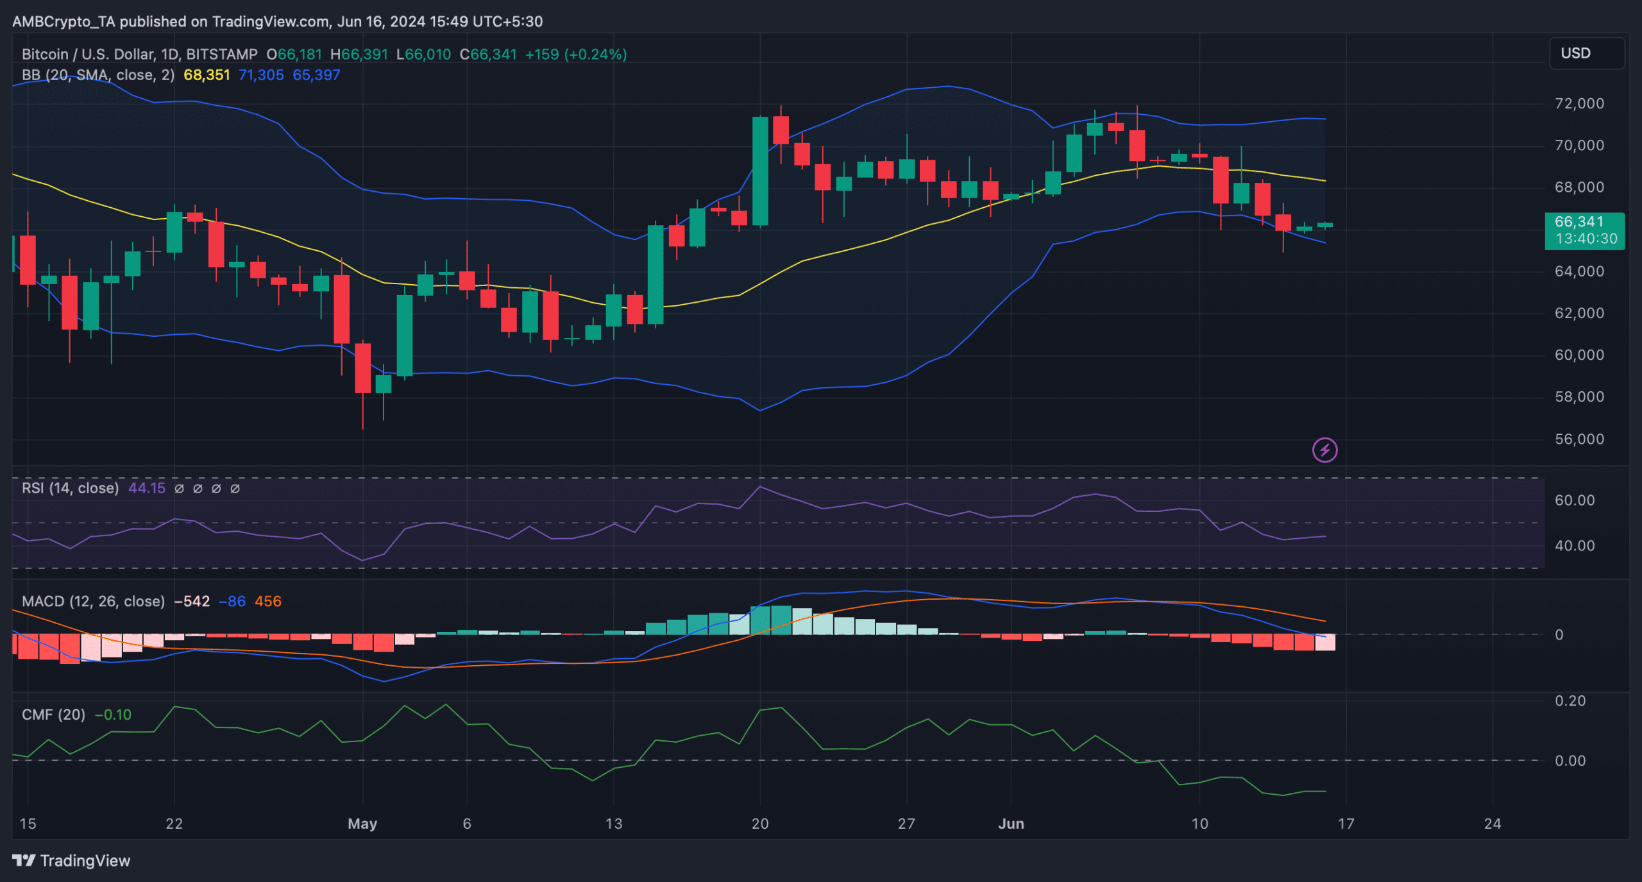
Task: Select the third ø value in RSI legend
Action: click(216, 488)
